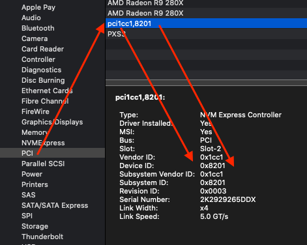
Task: Select the second AMD Radeon R9 280X row
Action: point(206,13)
